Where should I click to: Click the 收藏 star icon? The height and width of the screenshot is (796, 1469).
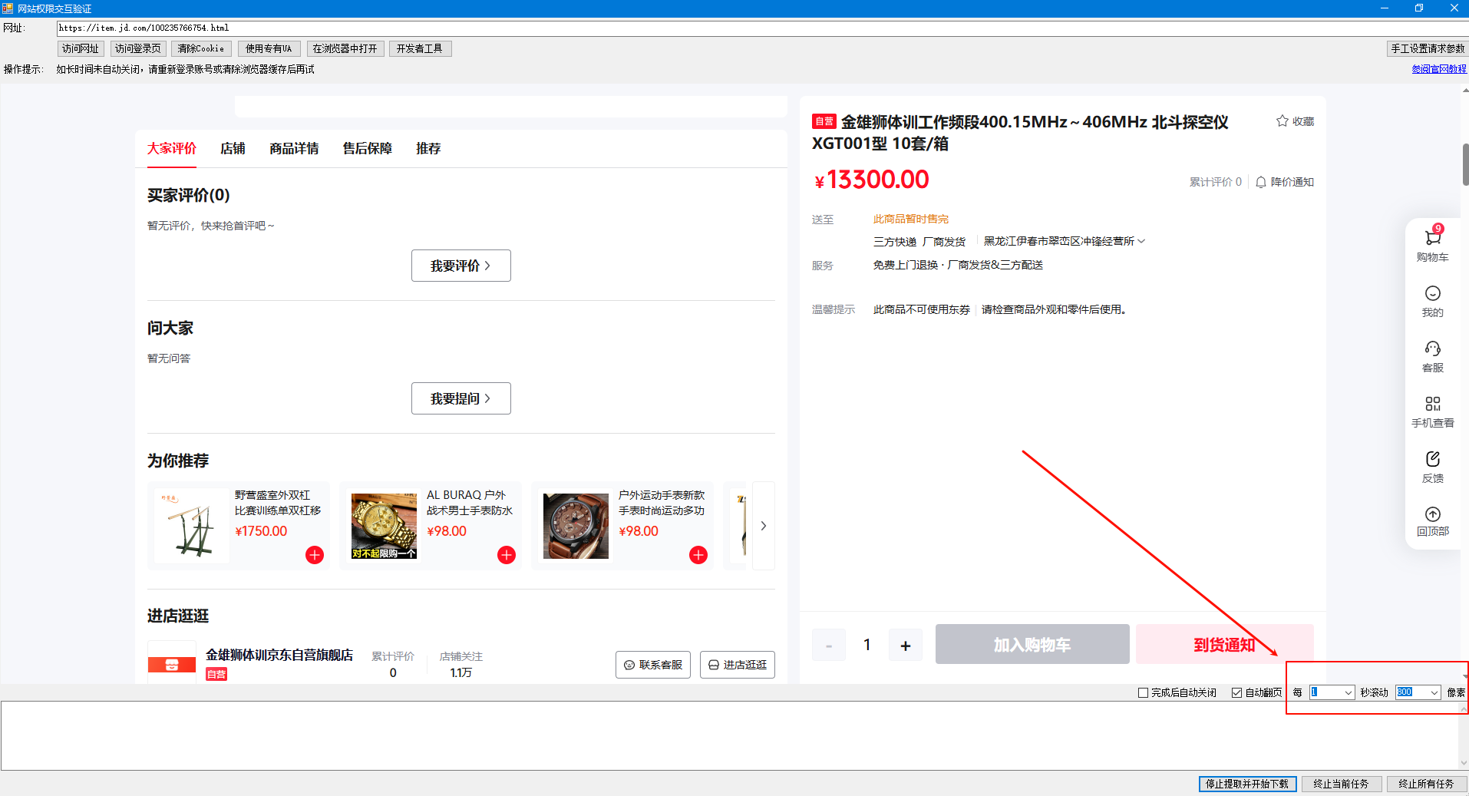(x=1282, y=121)
